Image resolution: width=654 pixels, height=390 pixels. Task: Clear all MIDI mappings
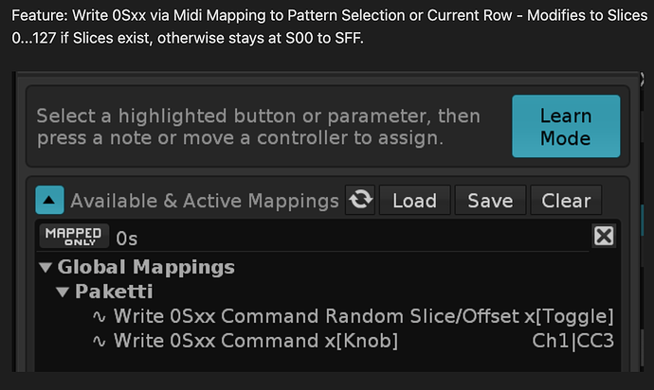tap(566, 201)
